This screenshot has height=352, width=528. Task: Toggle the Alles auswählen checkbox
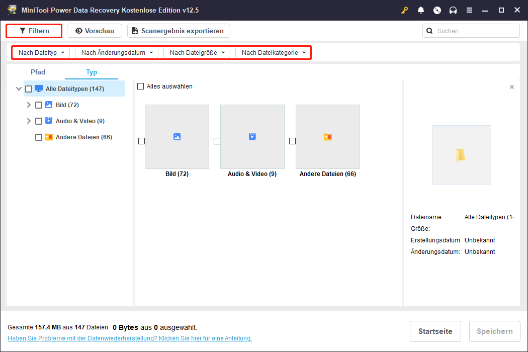pyautogui.click(x=140, y=86)
